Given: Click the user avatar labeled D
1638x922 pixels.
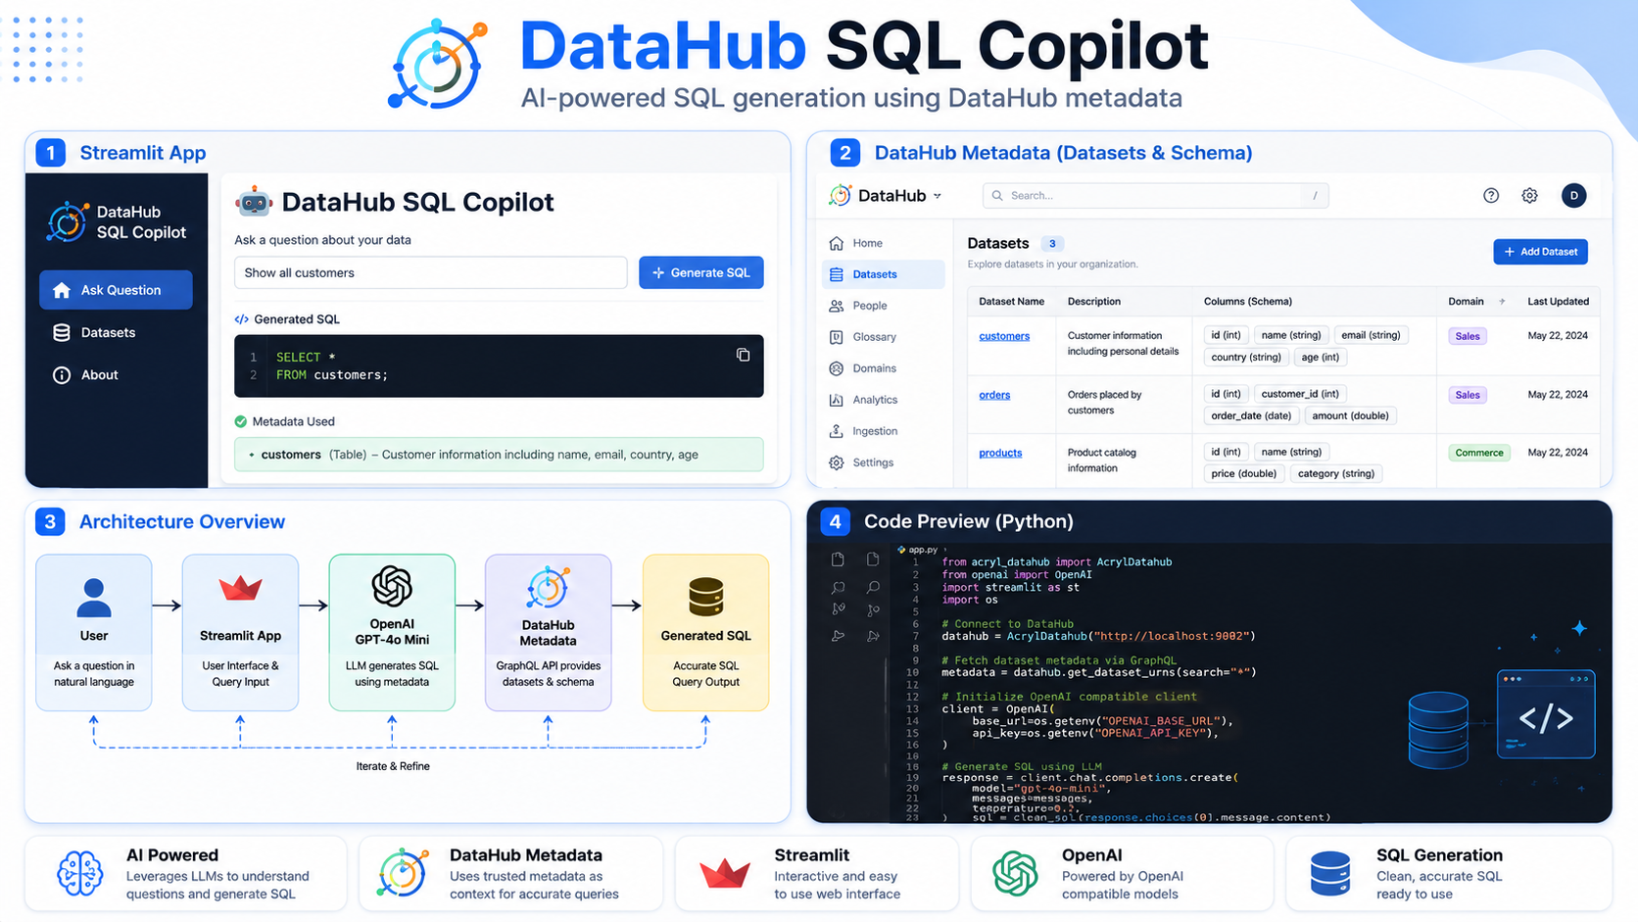Looking at the screenshot, I should [x=1573, y=196].
